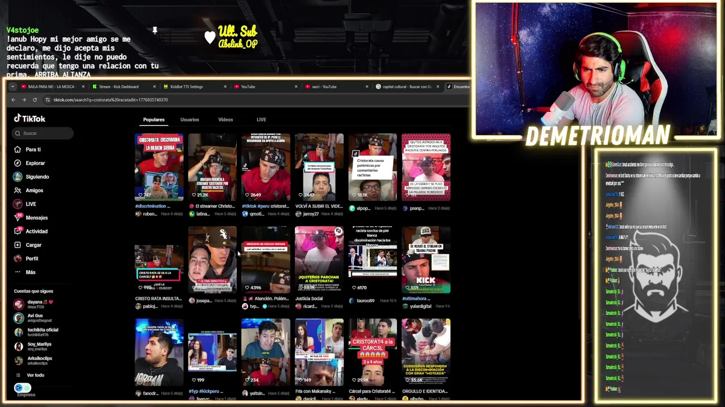Switch to the Populares tab
Screen dimensions: 725x407
click(x=153, y=119)
